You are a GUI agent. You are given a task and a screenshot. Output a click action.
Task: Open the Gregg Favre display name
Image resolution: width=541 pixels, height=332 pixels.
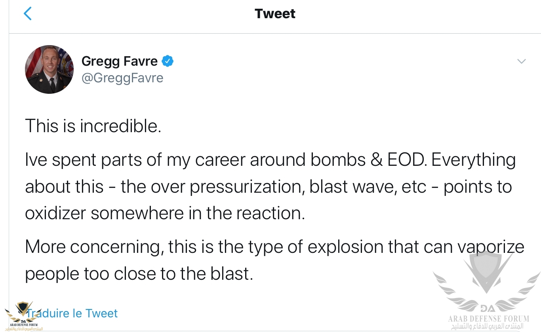pyautogui.click(x=120, y=61)
